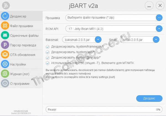Open О программе page

click(21, 83)
